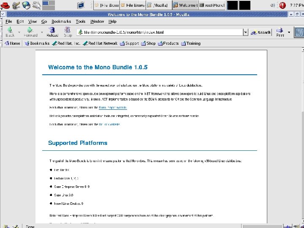This screenshot has height=228, width=304.
Task: Collapse the personal toolbar using its grippy handle
Action: [x=2, y=43]
